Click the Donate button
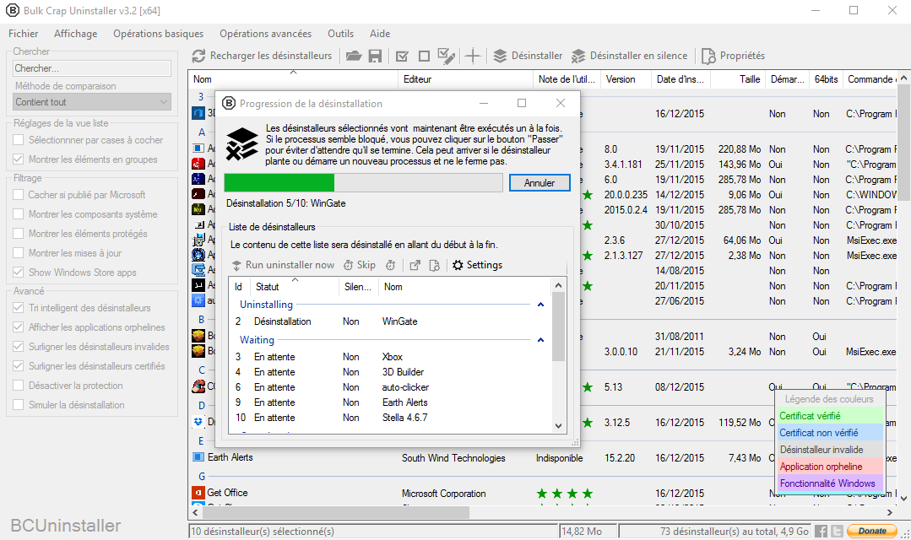This screenshot has height=540, width=911. click(872, 531)
